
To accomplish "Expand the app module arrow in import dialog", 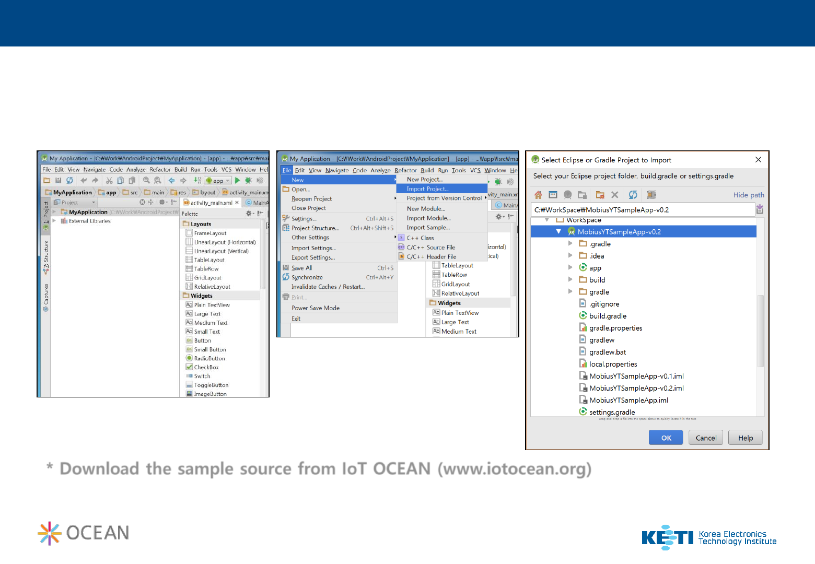I will coord(570,267).
